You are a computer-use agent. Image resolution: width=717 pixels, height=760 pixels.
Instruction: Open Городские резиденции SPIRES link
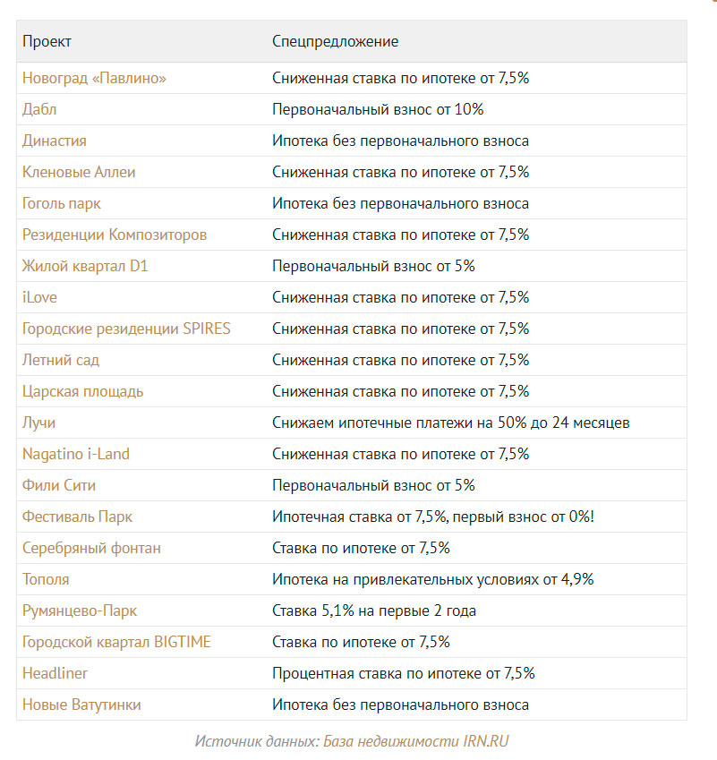126,329
